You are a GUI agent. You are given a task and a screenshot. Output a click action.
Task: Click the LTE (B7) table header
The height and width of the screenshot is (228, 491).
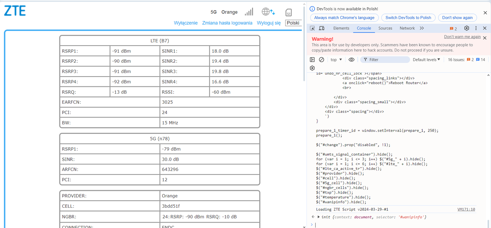160,41
